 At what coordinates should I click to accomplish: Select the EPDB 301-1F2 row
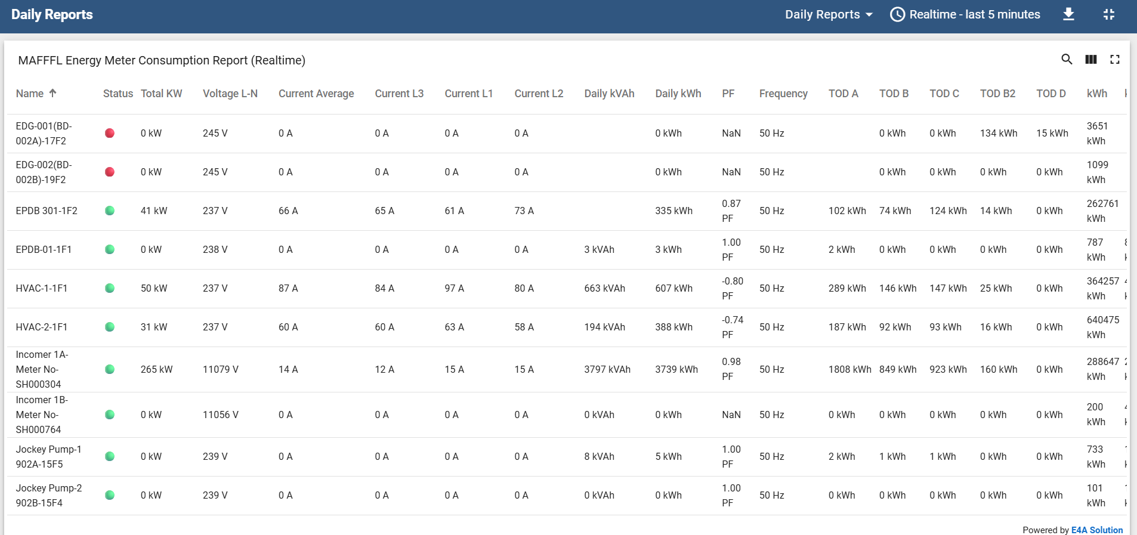pos(47,211)
